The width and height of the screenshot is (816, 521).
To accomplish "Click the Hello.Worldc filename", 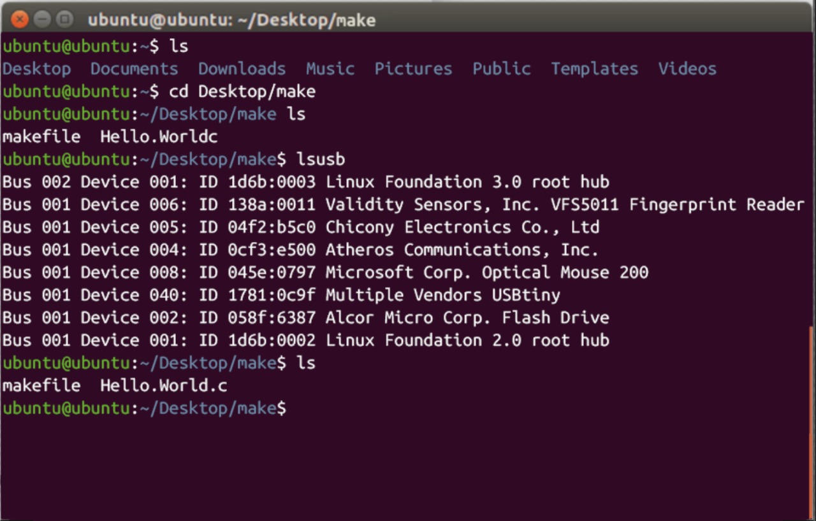I will (159, 136).
